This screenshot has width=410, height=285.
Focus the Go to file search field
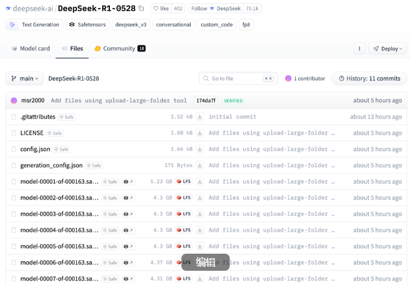tap(238, 79)
